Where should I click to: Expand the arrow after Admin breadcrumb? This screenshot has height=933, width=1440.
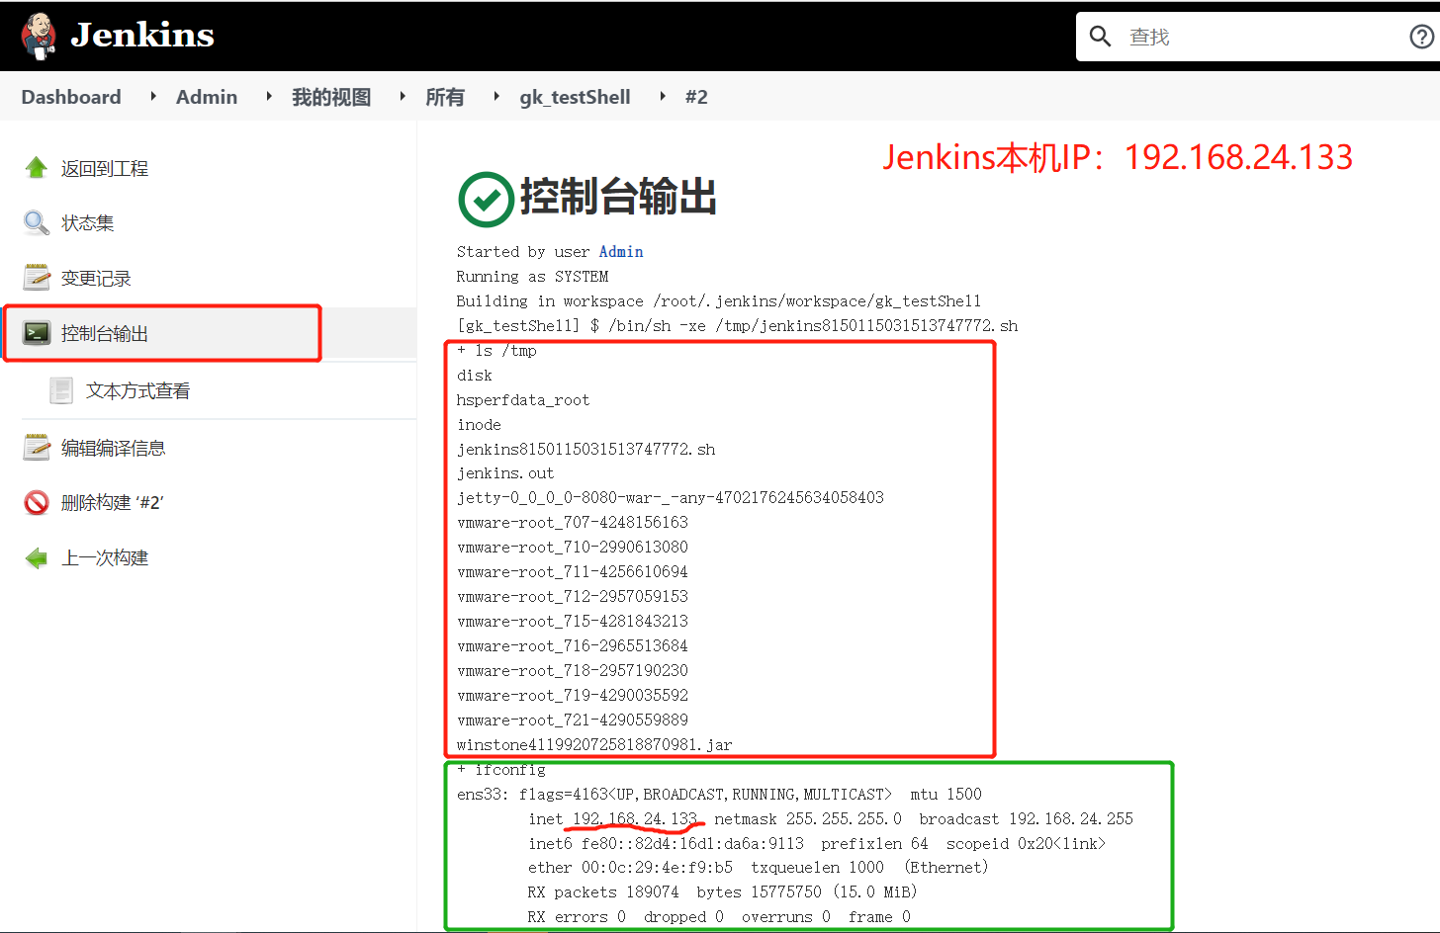(x=269, y=96)
